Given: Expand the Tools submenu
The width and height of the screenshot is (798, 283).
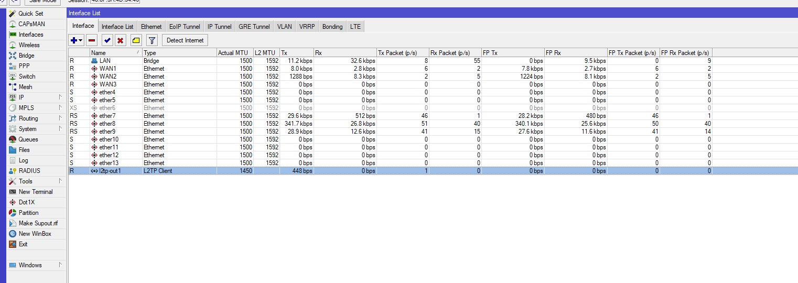Looking at the screenshot, I should [x=60, y=181].
